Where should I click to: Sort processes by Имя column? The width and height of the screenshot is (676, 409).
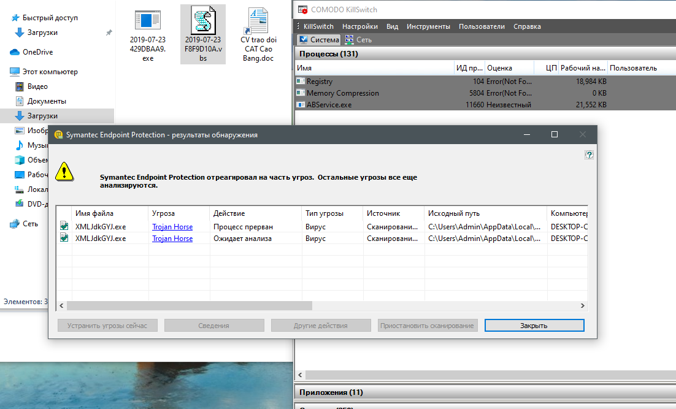pyautogui.click(x=375, y=68)
